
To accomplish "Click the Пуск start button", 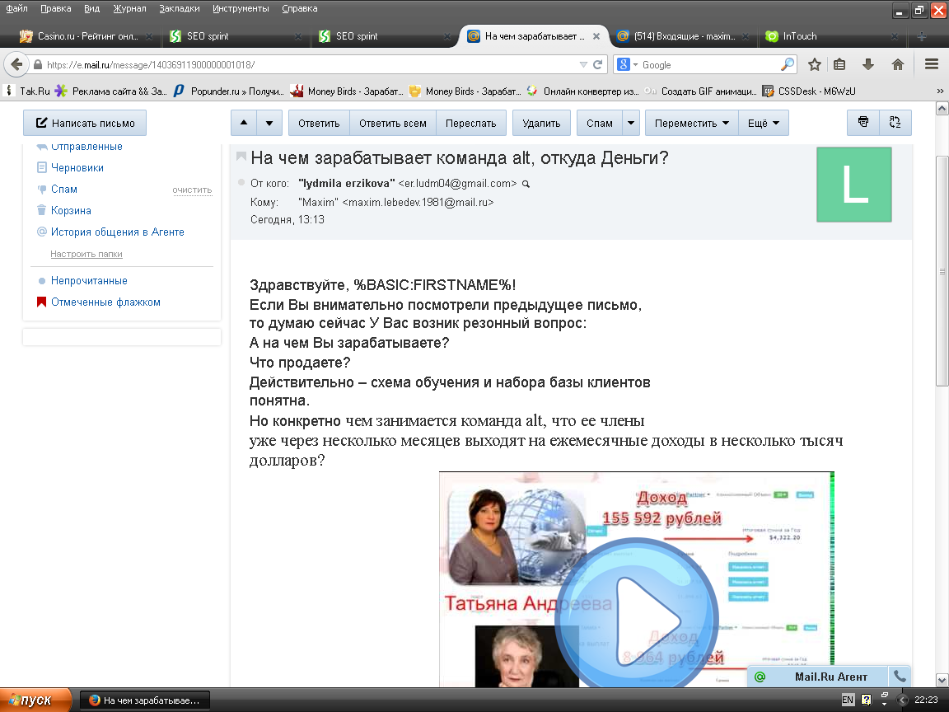I will pos(35,700).
